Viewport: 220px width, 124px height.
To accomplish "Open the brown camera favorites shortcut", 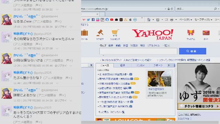I will [121, 20].
